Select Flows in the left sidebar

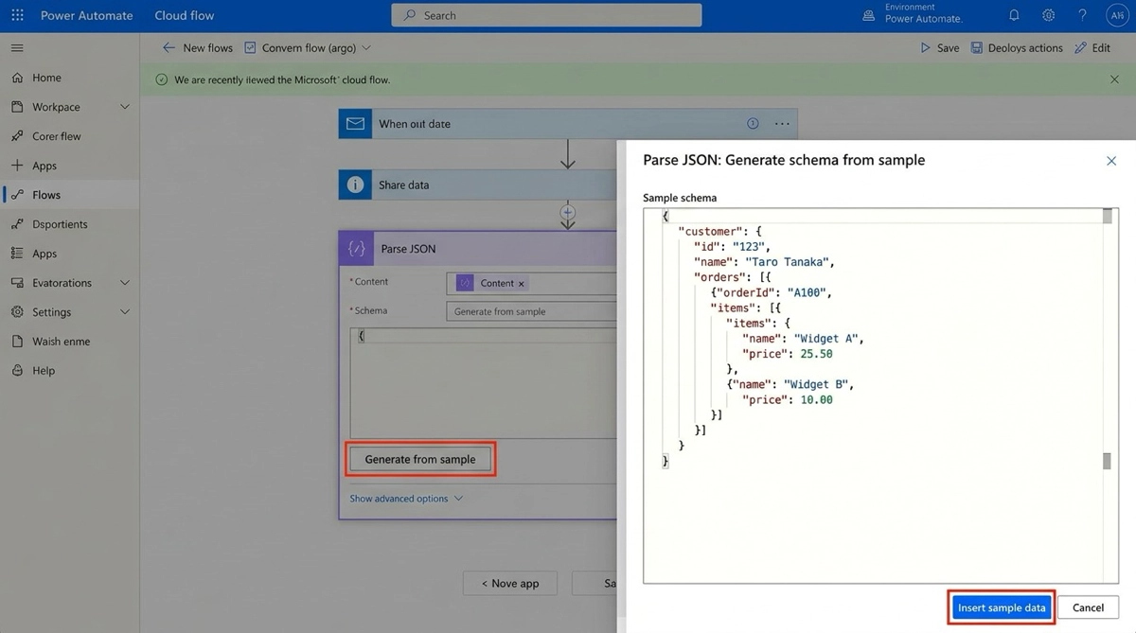(45, 195)
